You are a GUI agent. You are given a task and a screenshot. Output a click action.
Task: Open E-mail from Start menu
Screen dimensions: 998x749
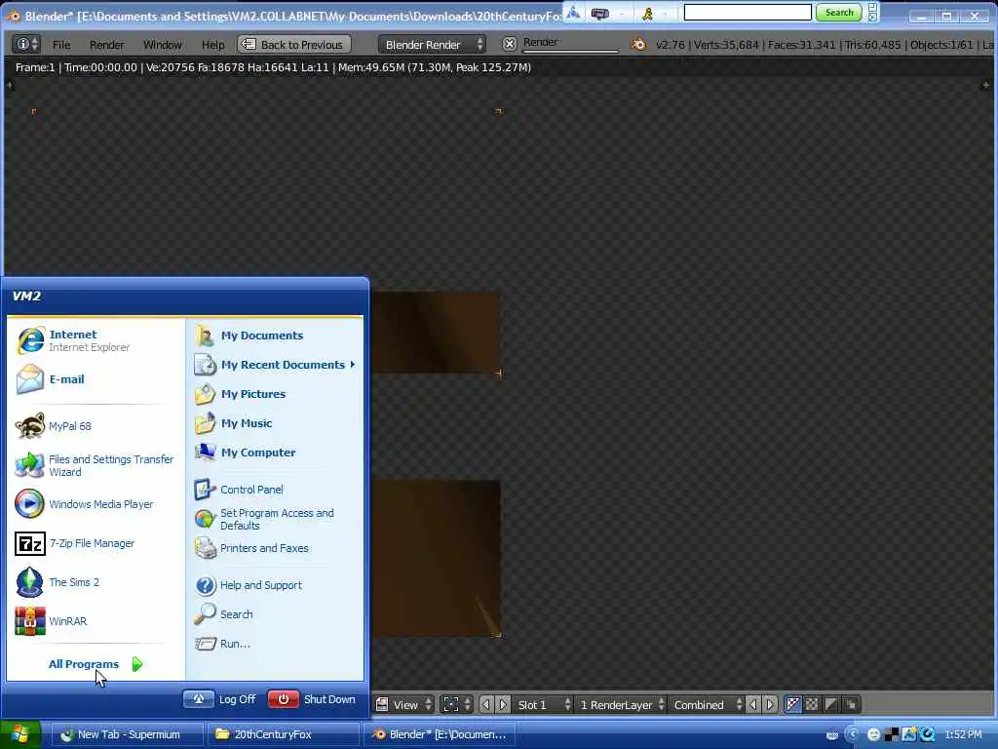coord(96,379)
